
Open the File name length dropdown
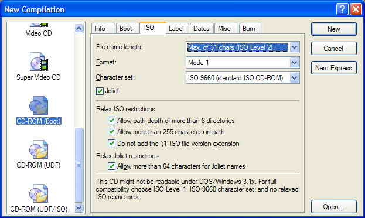(x=243, y=47)
